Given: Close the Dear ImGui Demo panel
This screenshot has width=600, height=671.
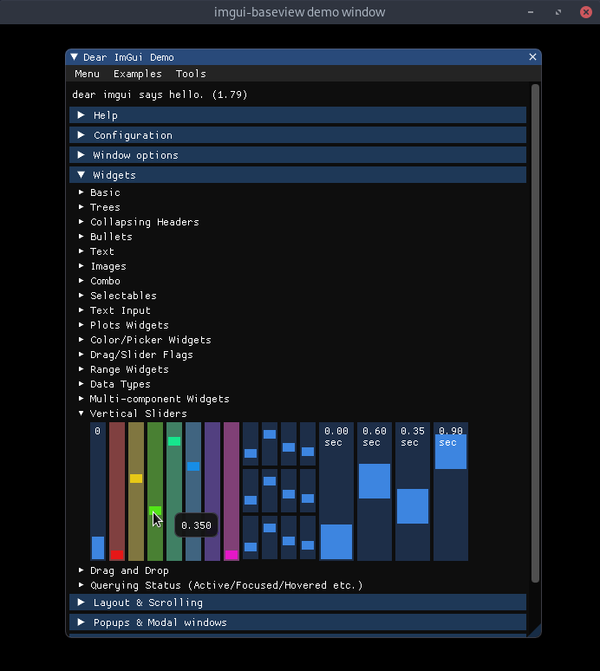Looking at the screenshot, I should pyautogui.click(x=532, y=57).
